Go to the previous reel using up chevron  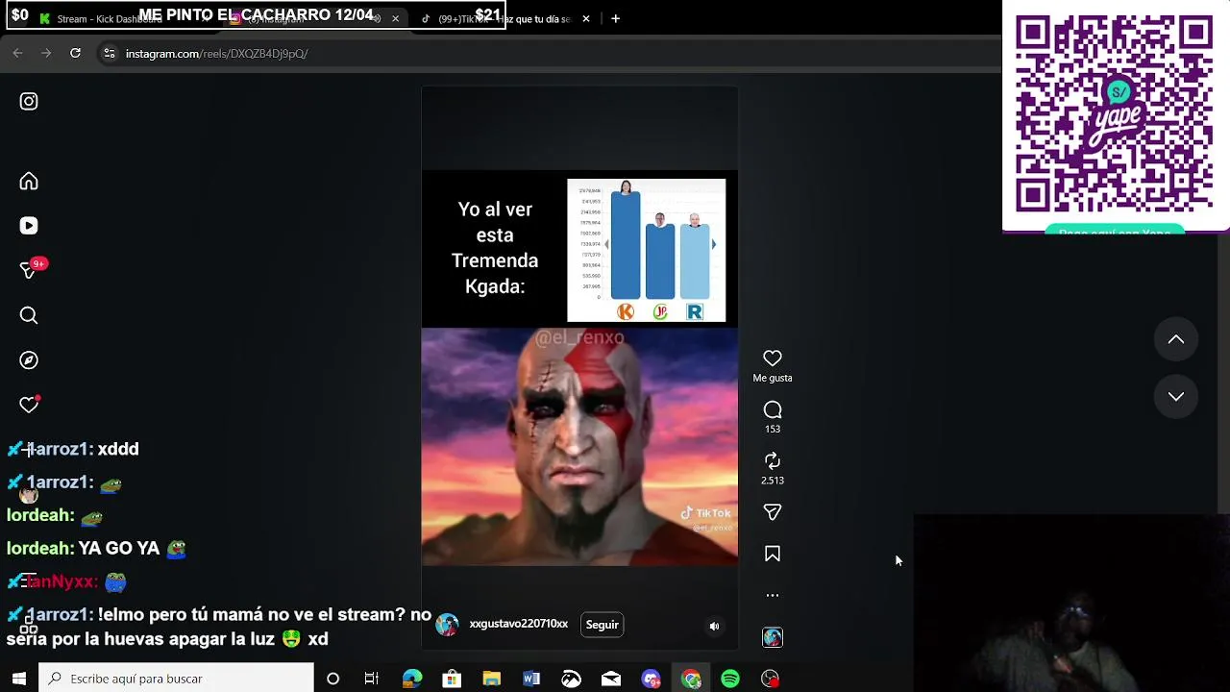[1176, 339]
